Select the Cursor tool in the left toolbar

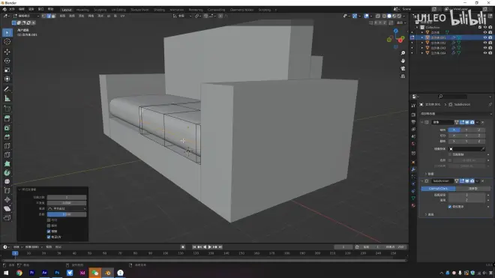[7, 42]
